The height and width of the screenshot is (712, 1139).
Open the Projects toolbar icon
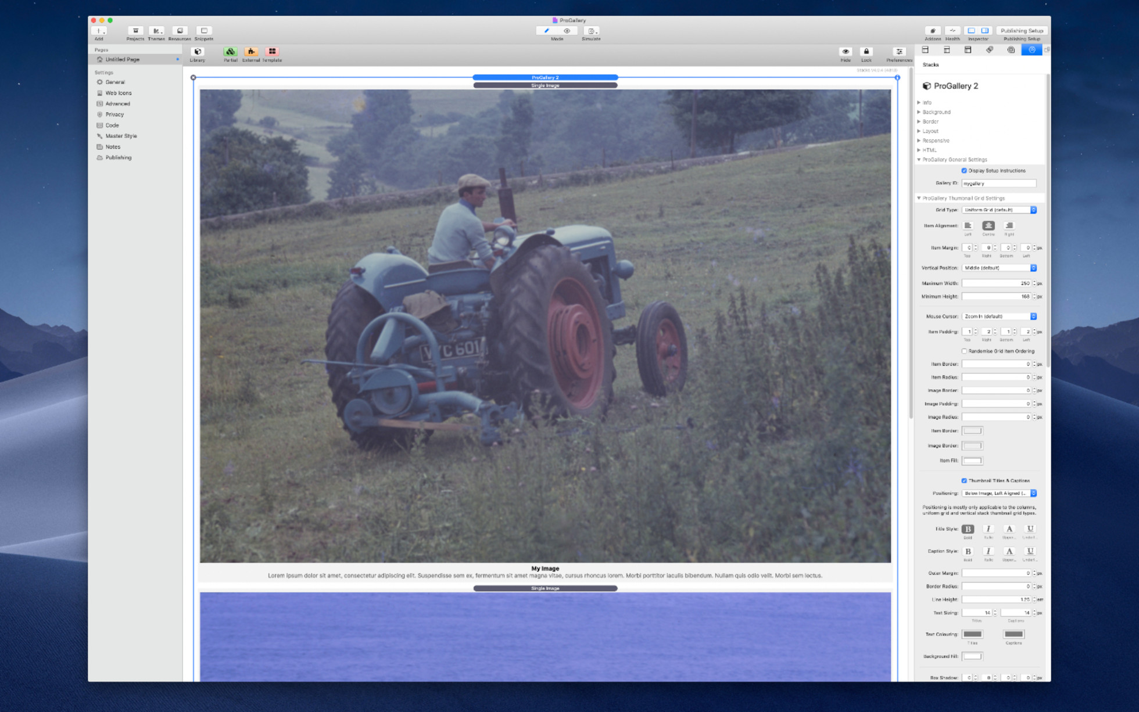(x=135, y=31)
